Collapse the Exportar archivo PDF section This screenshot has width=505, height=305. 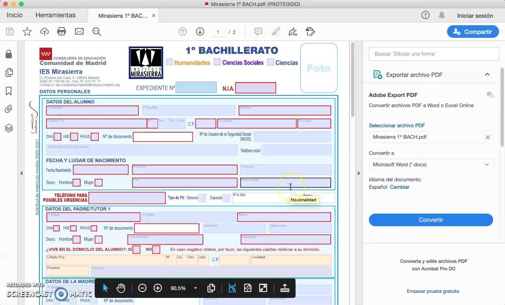click(487, 74)
